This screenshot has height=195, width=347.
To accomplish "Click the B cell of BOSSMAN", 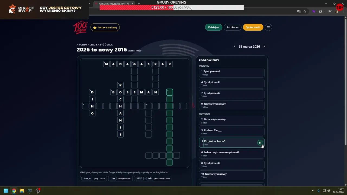I will [x=113, y=92].
